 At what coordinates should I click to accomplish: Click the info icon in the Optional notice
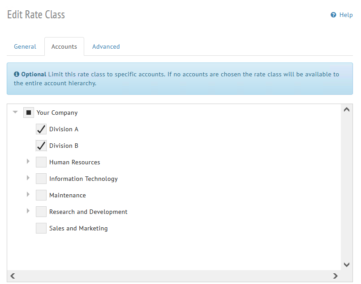tap(17, 74)
